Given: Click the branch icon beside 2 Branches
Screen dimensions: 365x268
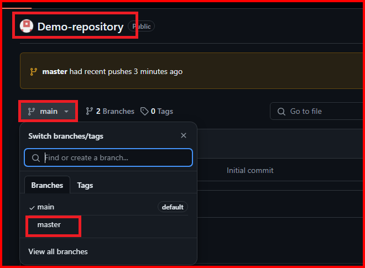Looking at the screenshot, I should click(x=89, y=111).
